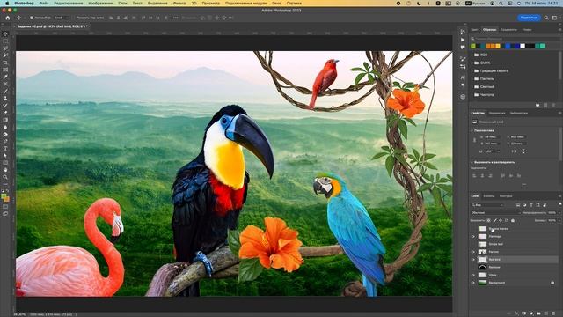Switch to the Контуры tab
The width and height of the screenshot is (563, 317).
coord(506,196)
